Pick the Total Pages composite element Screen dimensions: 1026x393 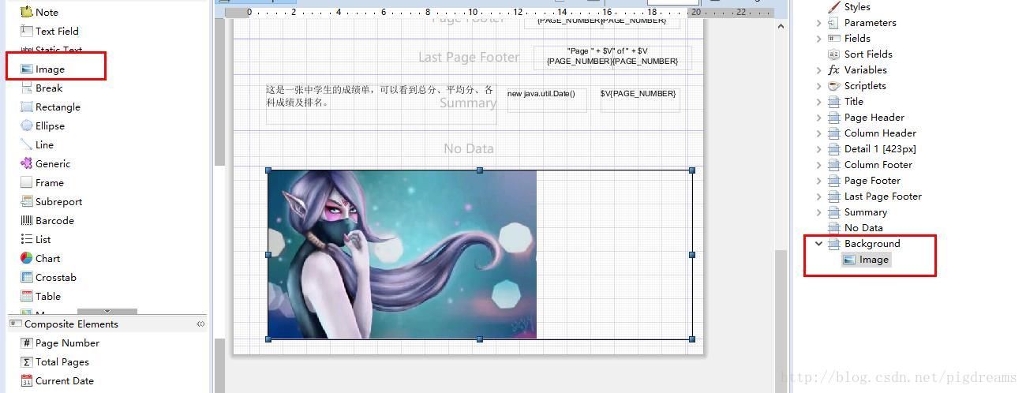pos(55,361)
